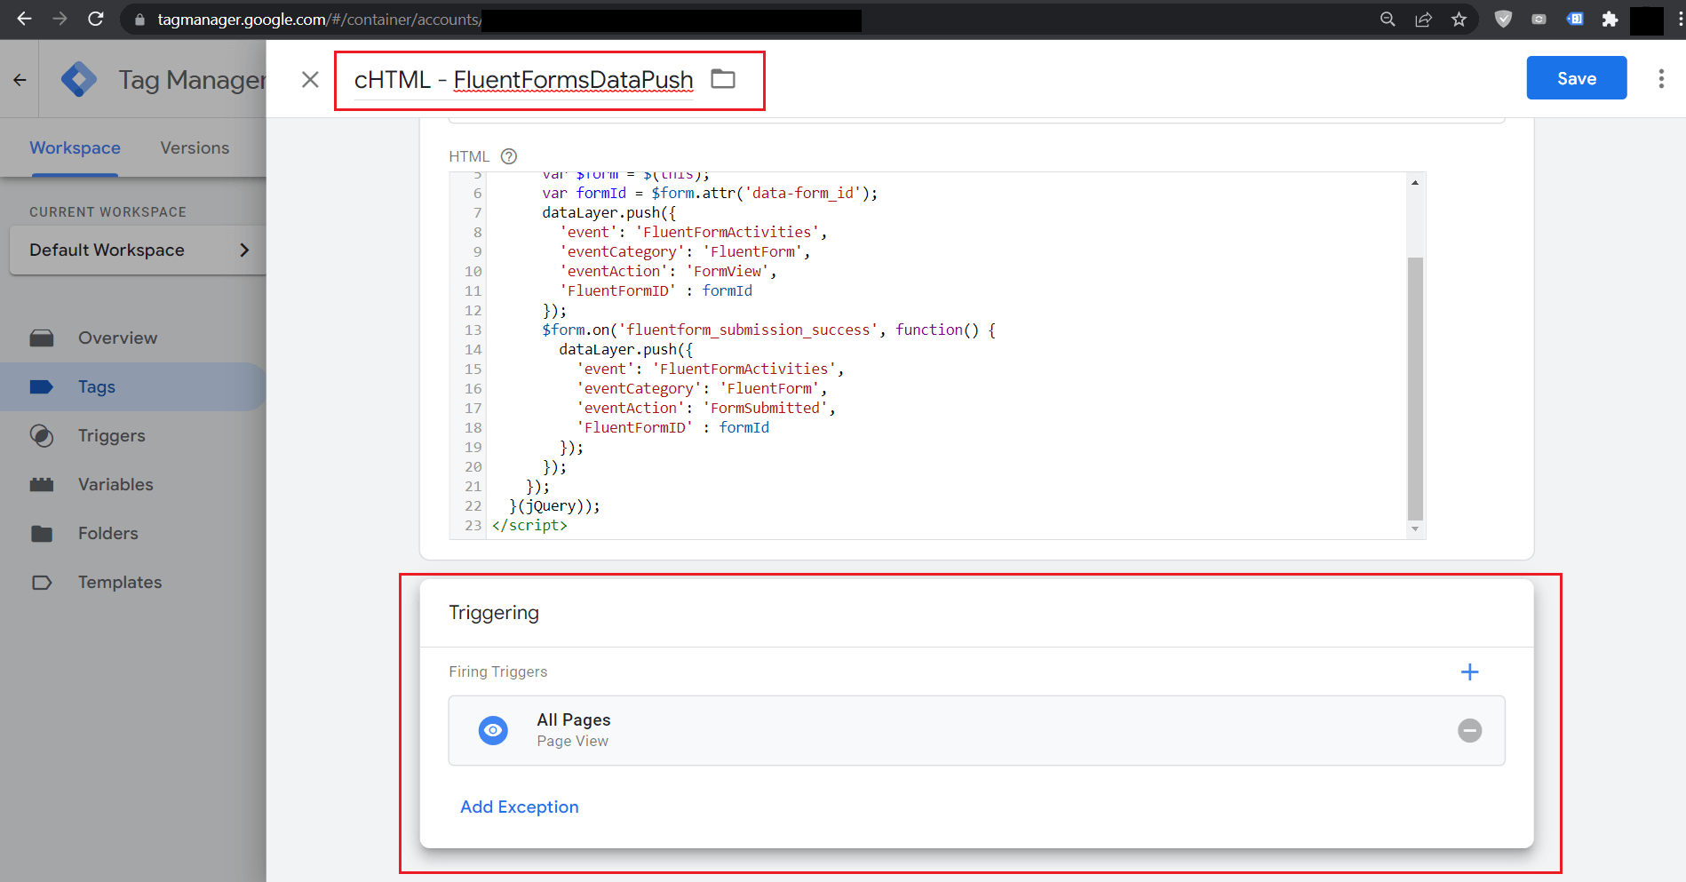Click the folder icon beside the tag name
This screenshot has width=1686, height=882.
[723, 79]
